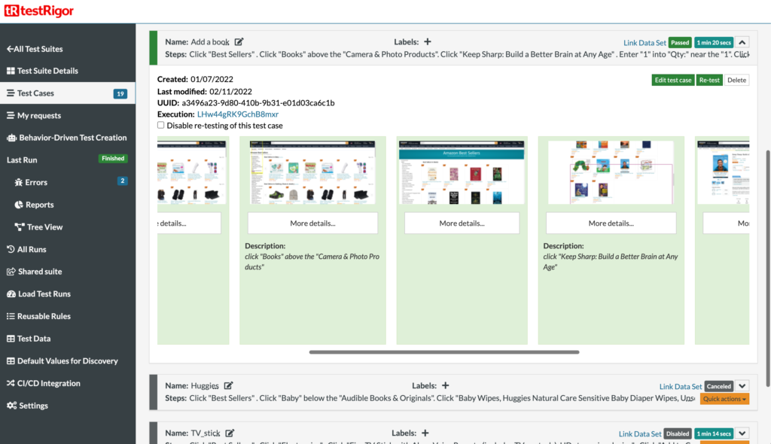Click the Reusable Rules list icon
This screenshot has width=771, height=444.
coord(11,316)
